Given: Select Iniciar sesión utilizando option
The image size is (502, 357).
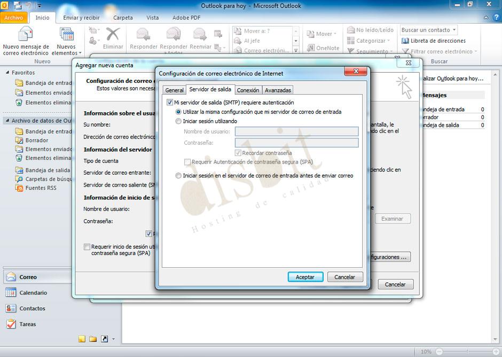Looking at the screenshot, I should pos(178,121).
